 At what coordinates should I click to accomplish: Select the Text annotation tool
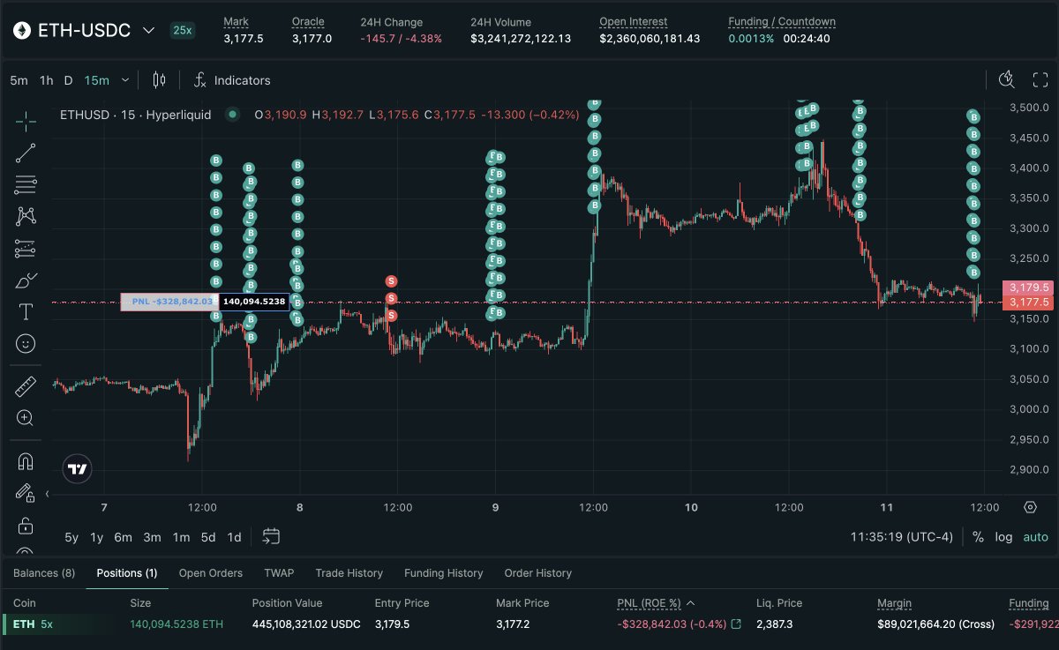tap(26, 311)
